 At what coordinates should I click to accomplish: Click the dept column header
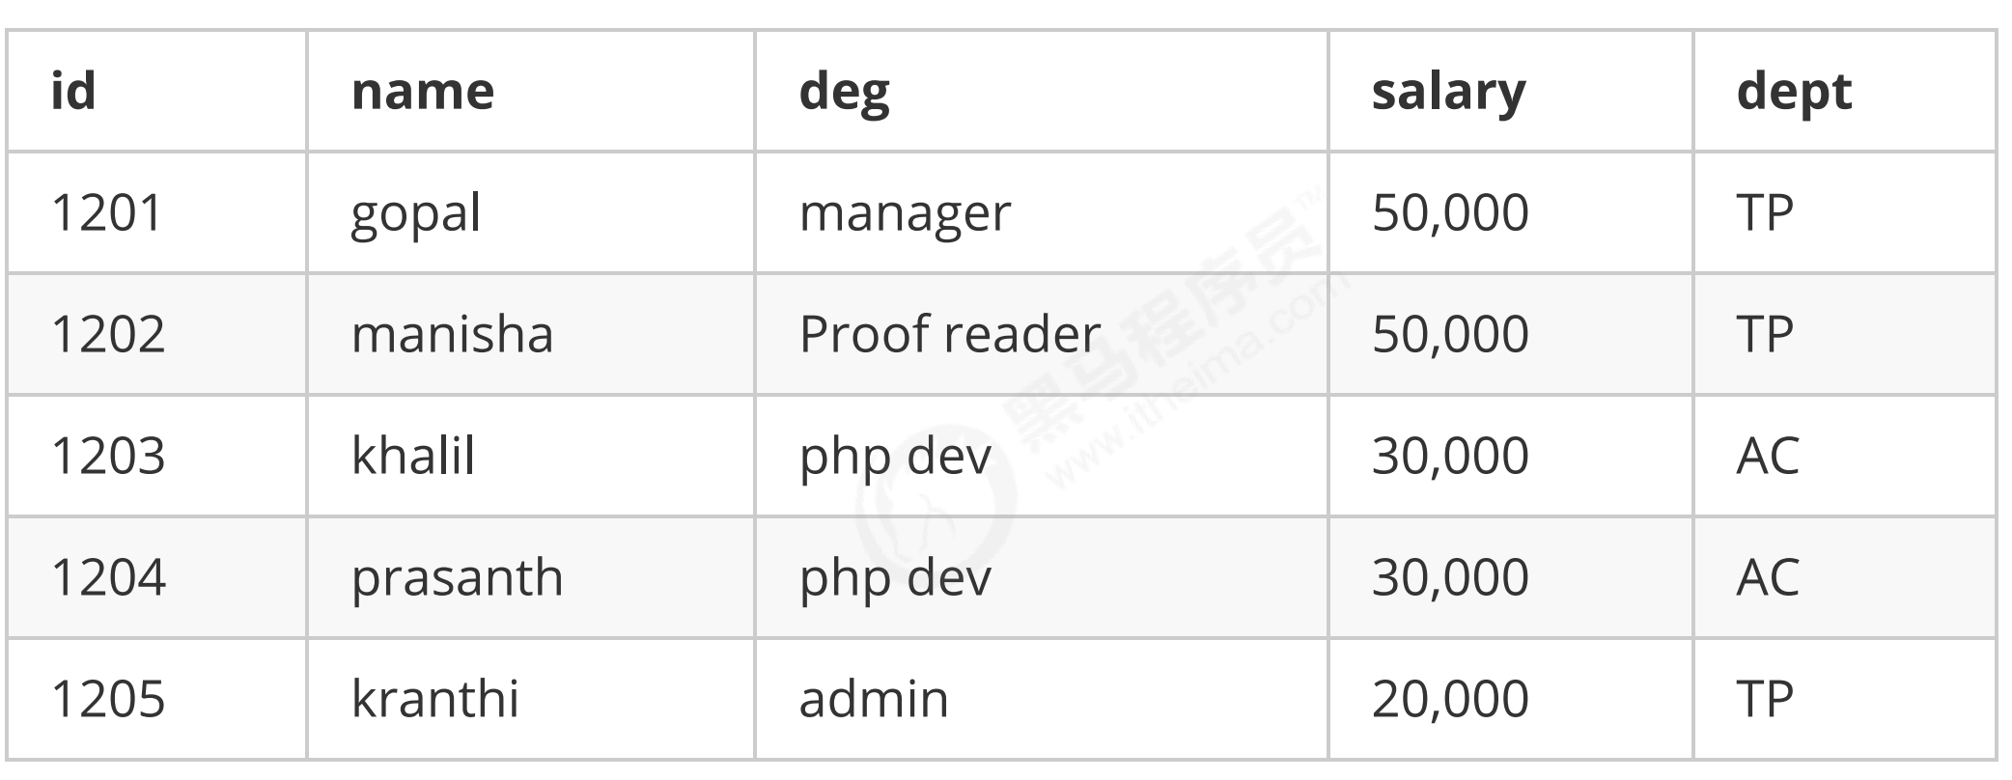pos(1844,91)
